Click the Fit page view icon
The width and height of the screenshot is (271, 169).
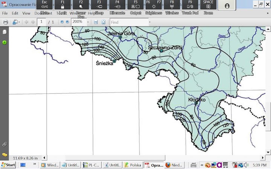pyautogui.click(x=104, y=22)
